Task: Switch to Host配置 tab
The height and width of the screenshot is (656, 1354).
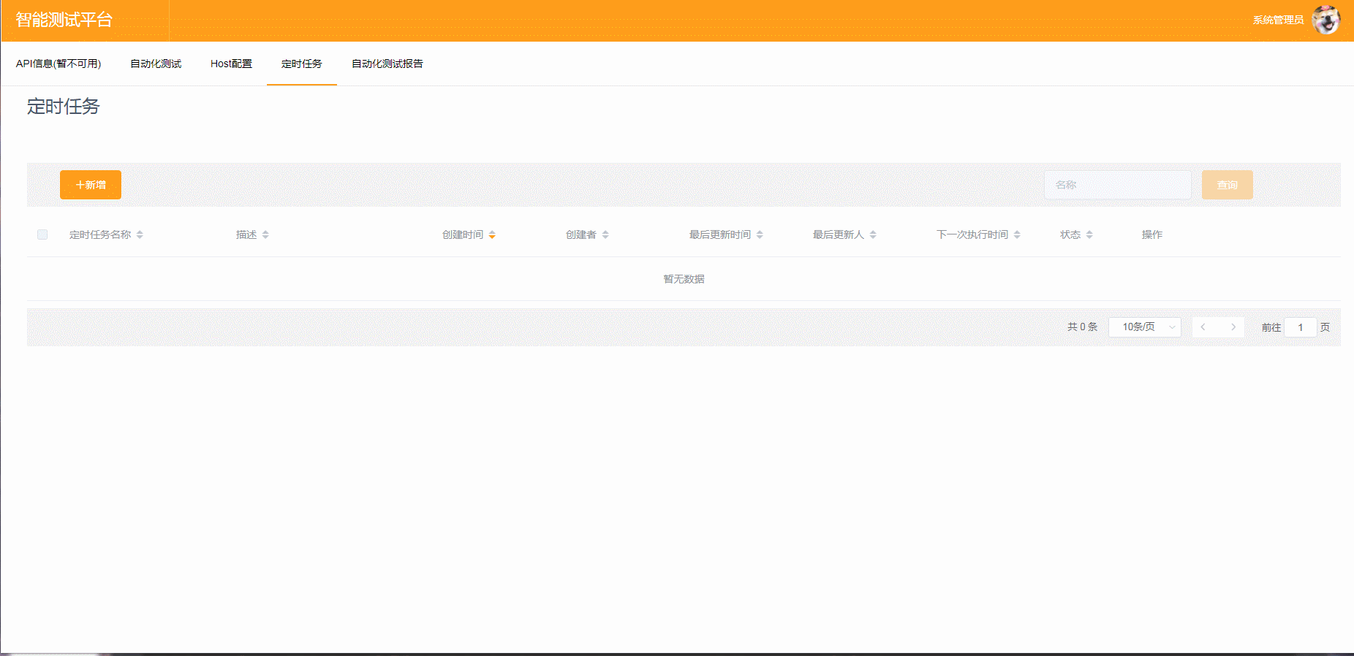Action: click(x=231, y=64)
